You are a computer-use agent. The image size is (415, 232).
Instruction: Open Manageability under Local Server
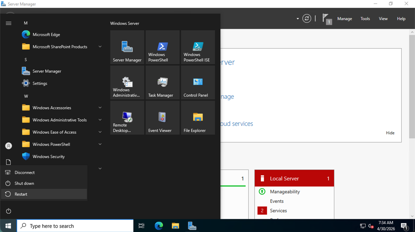tap(285, 191)
